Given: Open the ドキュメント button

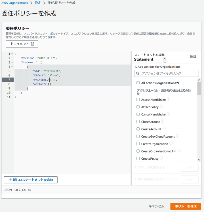Looking at the screenshot, I should (22, 44).
